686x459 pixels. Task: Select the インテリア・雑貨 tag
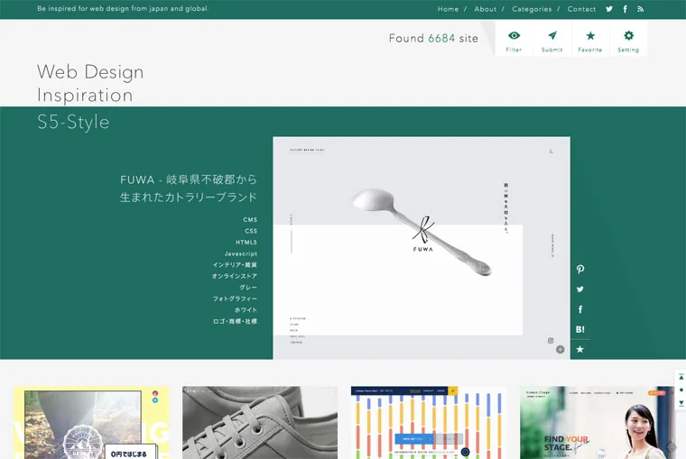point(235,265)
